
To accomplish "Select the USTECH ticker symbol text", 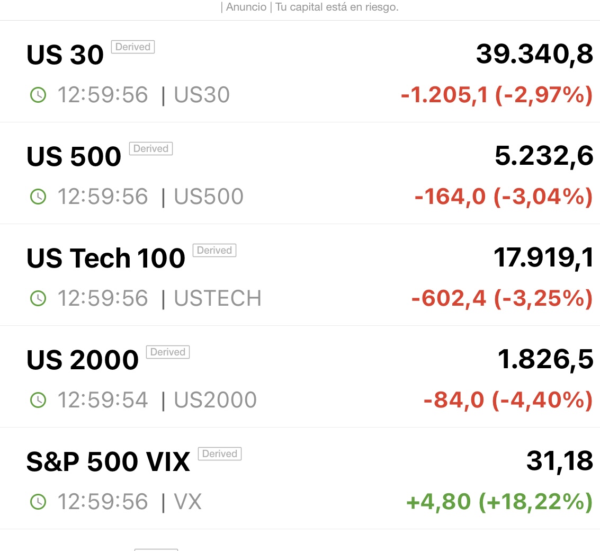I will click(218, 298).
